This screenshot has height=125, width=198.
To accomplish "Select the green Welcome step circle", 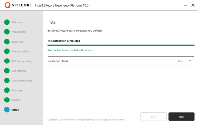I will pos(7,22).
